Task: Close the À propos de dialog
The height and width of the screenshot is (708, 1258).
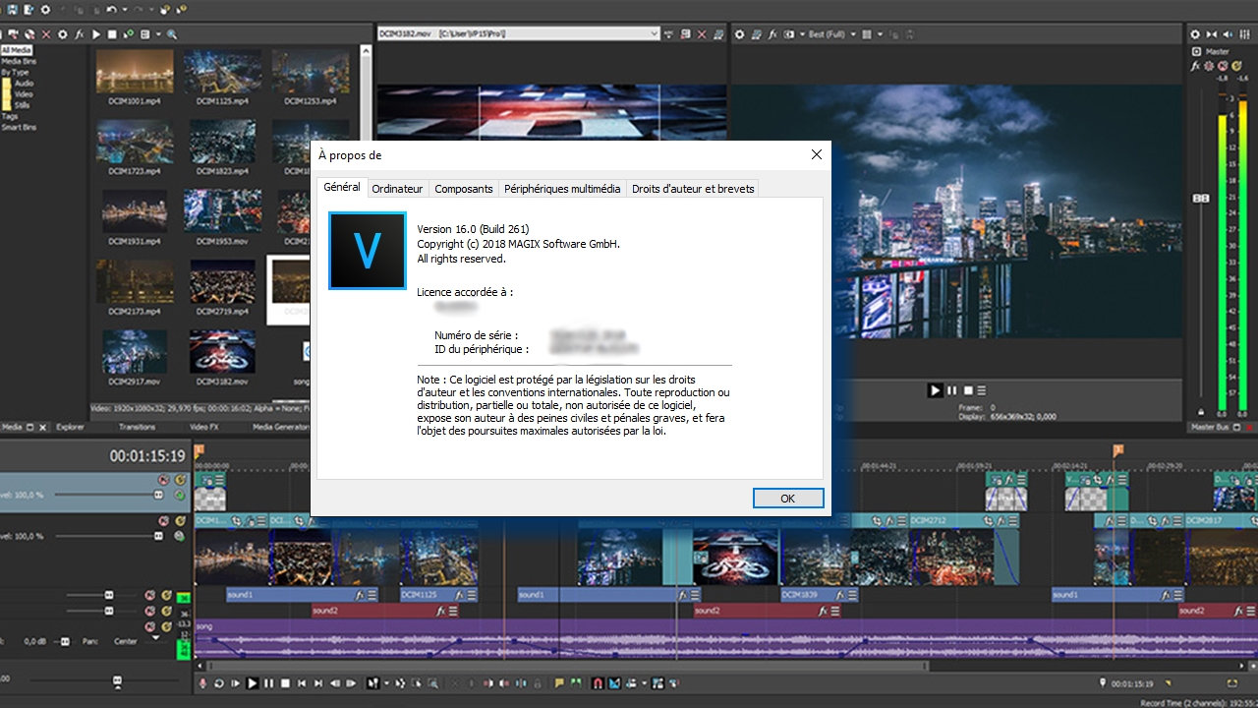Action: (816, 154)
